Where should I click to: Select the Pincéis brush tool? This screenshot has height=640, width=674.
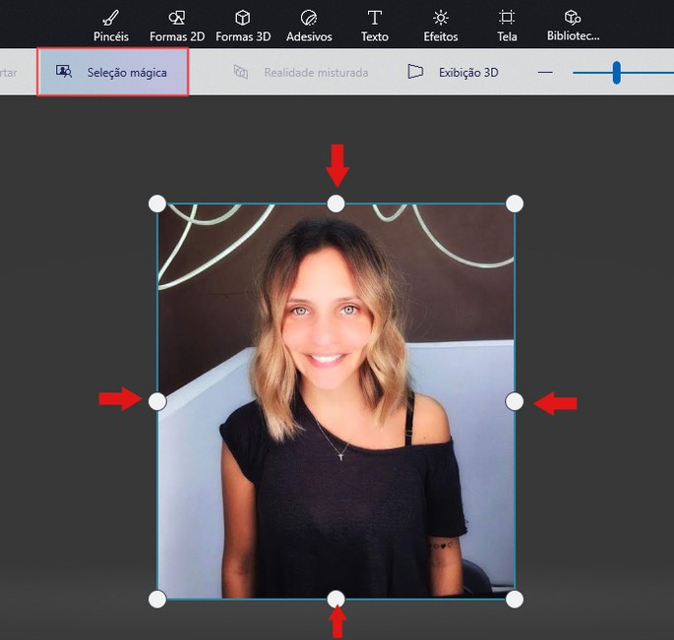110,25
